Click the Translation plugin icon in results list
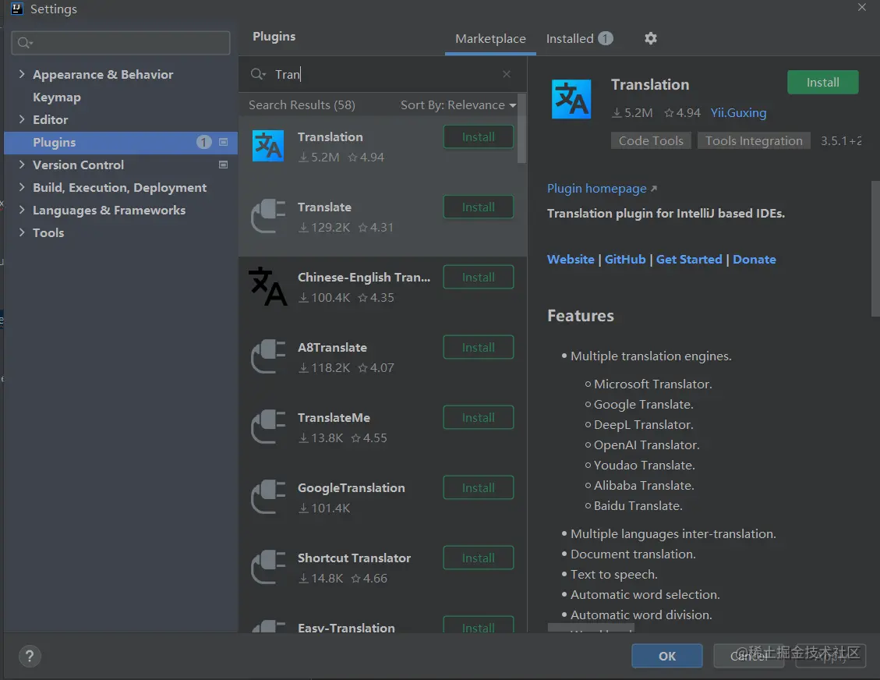The height and width of the screenshot is (680, 880). (x=267, y=146)
